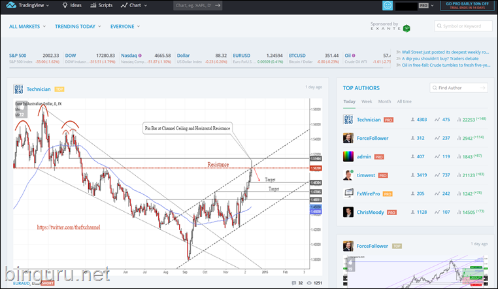Submit the chart search arrow
Screen dimensions: 498x289
pyautogui.click(x=218, y=5)
